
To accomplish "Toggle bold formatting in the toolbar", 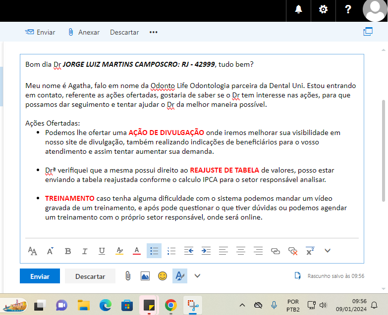I will coord(68,251).
